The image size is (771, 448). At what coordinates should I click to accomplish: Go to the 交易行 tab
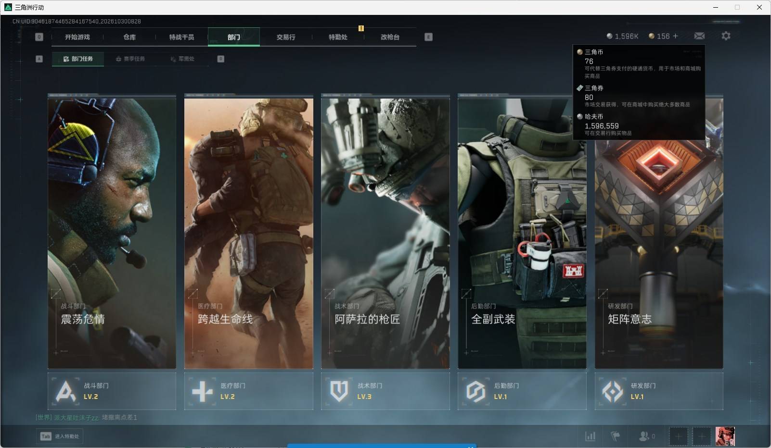coord(286,37)
